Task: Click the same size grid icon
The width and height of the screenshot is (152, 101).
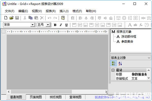Action: point(124,18)
